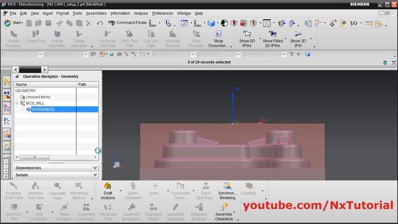Click the Save icon in toolbar

click(49, 23)
